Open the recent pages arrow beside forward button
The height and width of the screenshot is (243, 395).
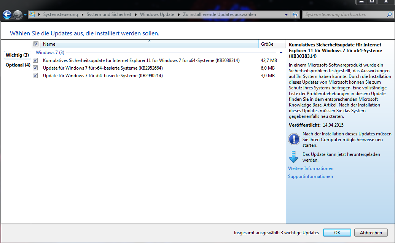[25, 15]
